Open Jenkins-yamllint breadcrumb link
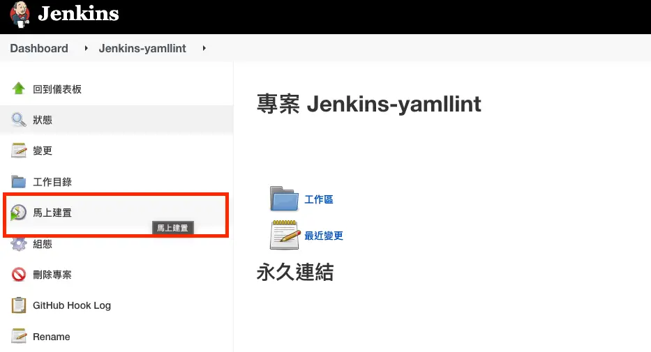 tap(142, 49)
